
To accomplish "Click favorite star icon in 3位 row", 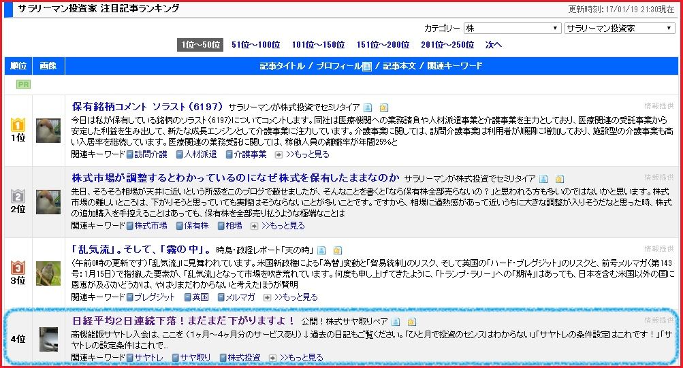I will [337, 250].
